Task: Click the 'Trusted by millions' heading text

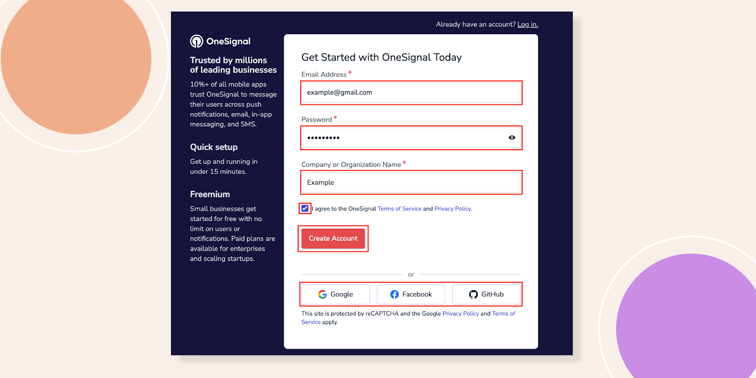Action: (x=228, y=60)
